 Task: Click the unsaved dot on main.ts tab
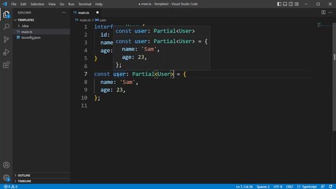pos(98,13)
